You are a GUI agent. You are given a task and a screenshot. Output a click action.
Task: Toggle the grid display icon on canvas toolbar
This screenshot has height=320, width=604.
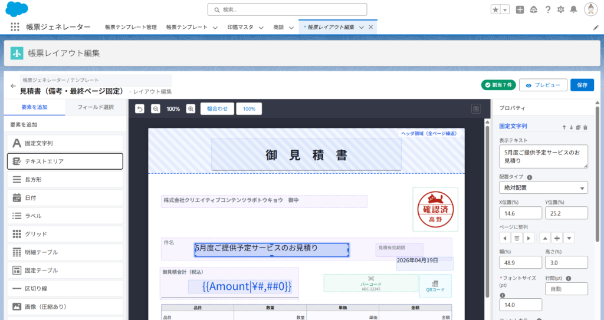coord(476,109)
